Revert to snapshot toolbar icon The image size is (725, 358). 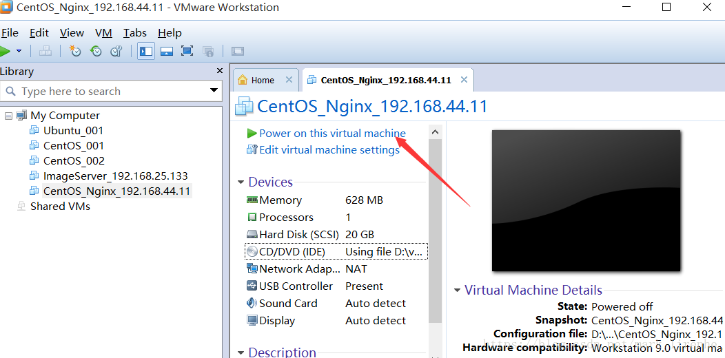tap(96, 51)
